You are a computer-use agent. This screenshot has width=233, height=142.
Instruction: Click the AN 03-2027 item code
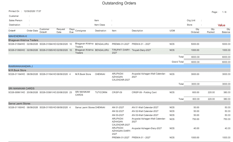click(x=118, y=115)
